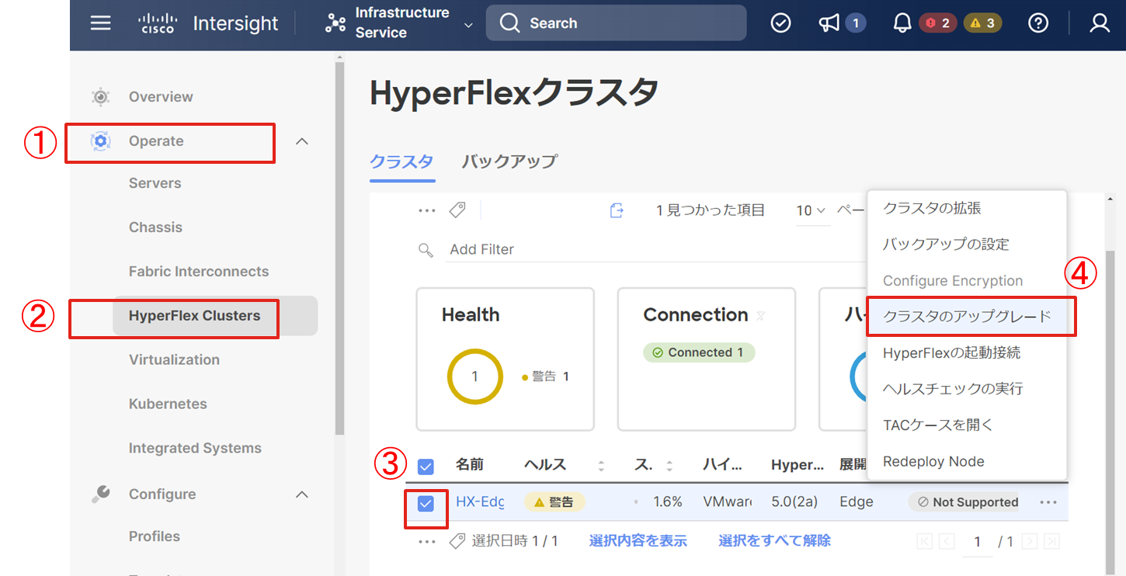Screen dimensions: 1126x576
Task: Click the Cisco Intersight logo
Action: [x=209, y=23]
